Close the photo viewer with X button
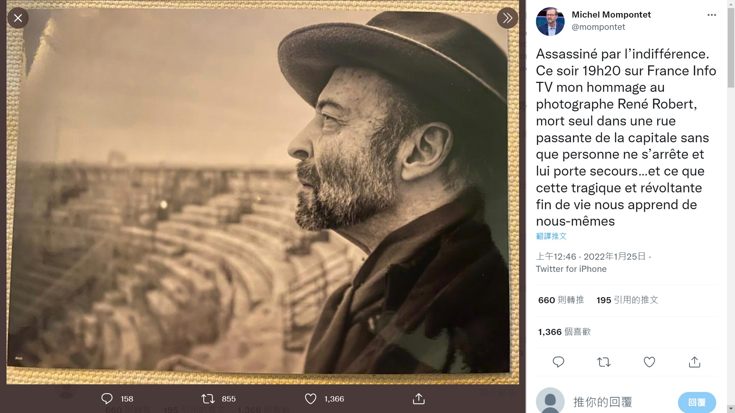The height and width of the screenshot is (413, 735). (18, 18)
